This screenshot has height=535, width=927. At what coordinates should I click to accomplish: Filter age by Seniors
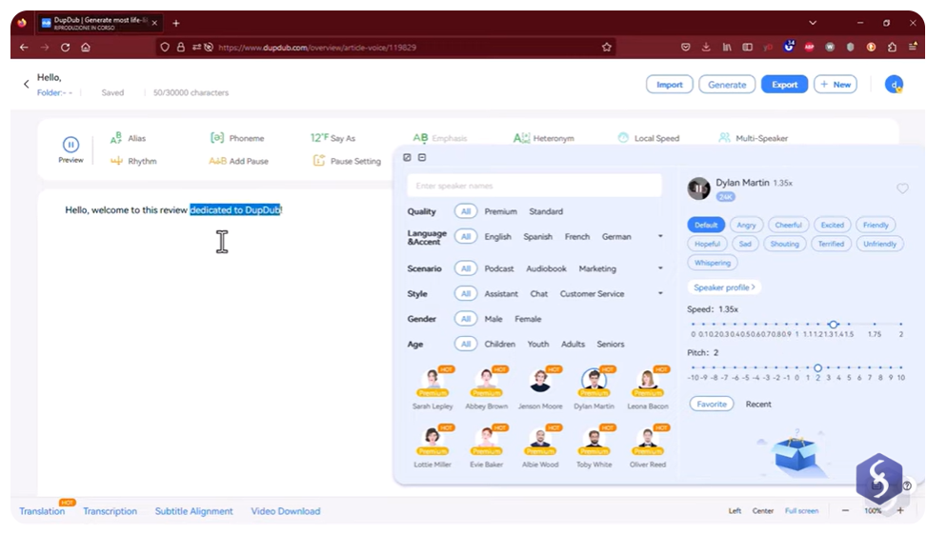[x=610, y=345]
